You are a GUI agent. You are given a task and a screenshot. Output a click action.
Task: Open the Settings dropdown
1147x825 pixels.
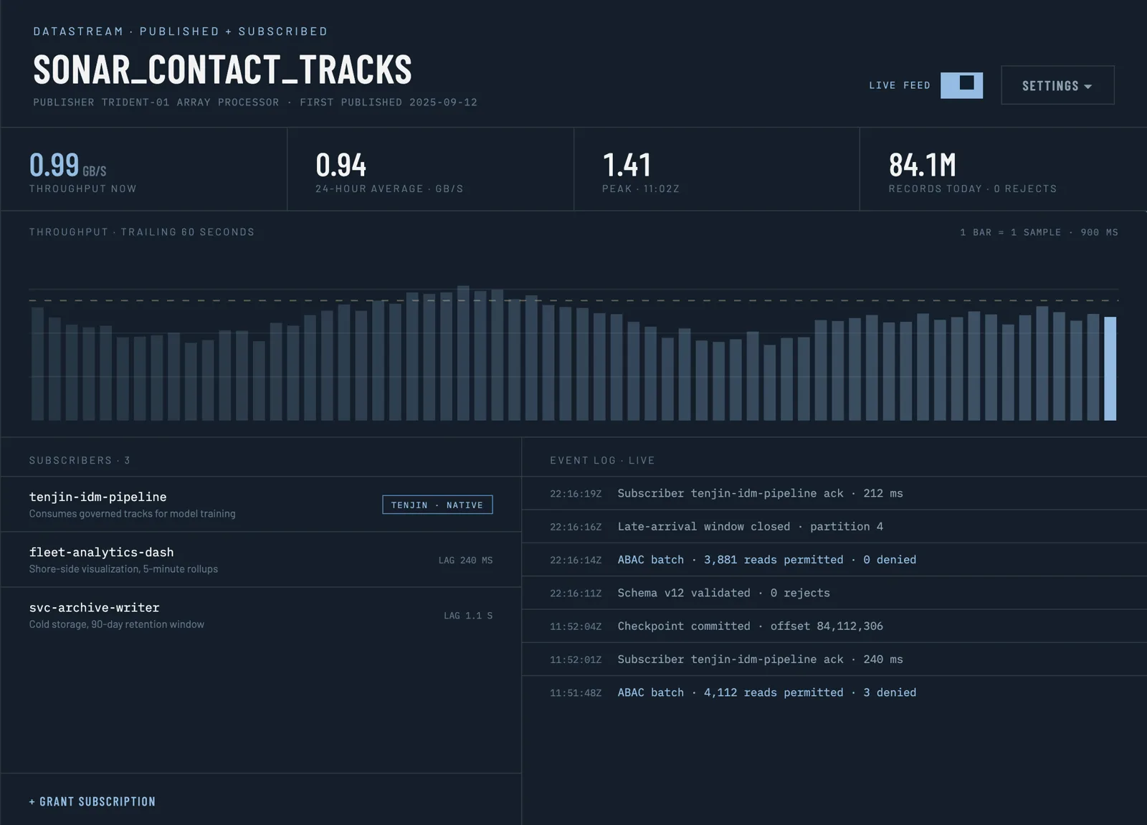pyautogui.click(x=1057, y=85)
